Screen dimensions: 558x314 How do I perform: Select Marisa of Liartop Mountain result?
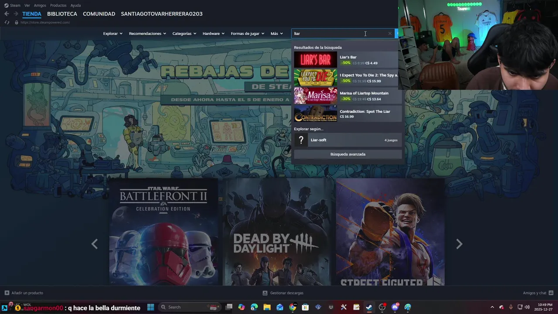(x=348, y=96)
